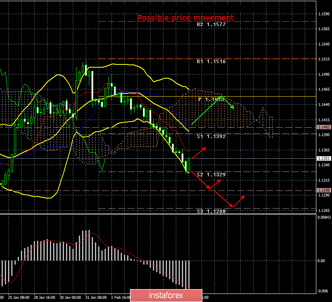
Task: Click the 1.1402 price level tag
Action: click(324, 127)
